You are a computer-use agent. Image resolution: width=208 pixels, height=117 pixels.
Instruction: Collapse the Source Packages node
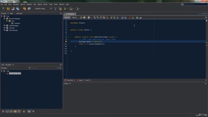pos(4,19)
